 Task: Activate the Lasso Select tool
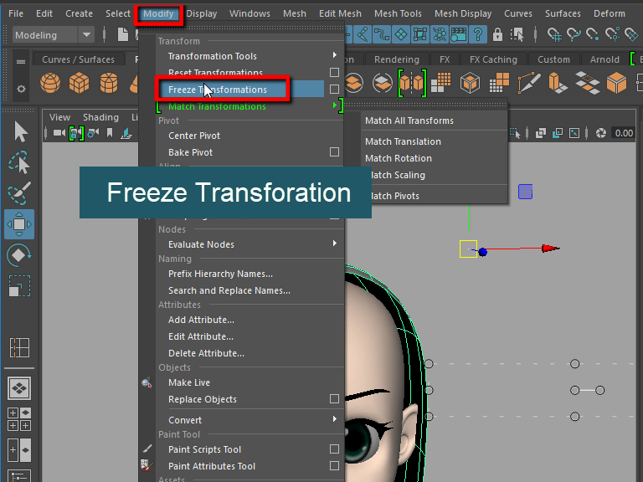click(x=20, y=162)
